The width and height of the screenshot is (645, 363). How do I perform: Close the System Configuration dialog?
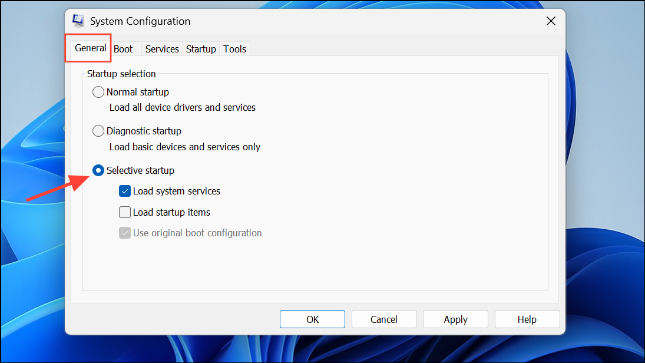(551, 21)
